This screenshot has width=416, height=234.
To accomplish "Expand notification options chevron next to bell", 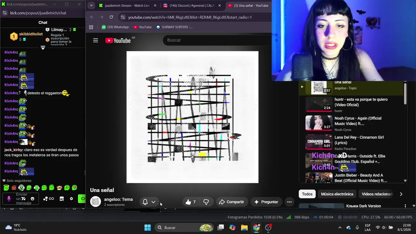I will tap(153, 202).
